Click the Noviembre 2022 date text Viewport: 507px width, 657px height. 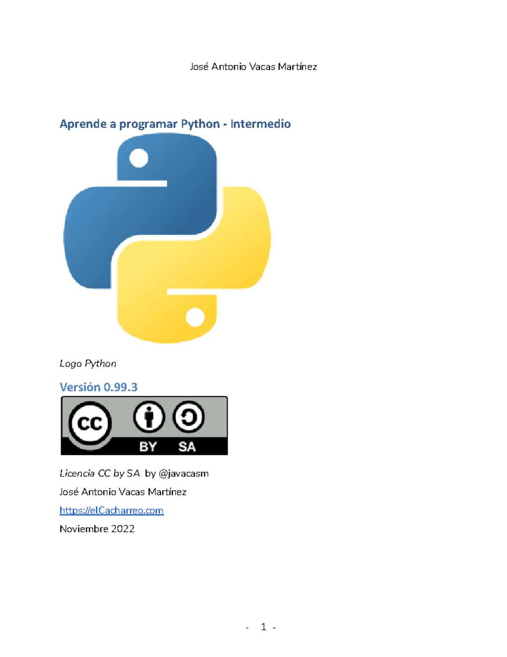98,529
